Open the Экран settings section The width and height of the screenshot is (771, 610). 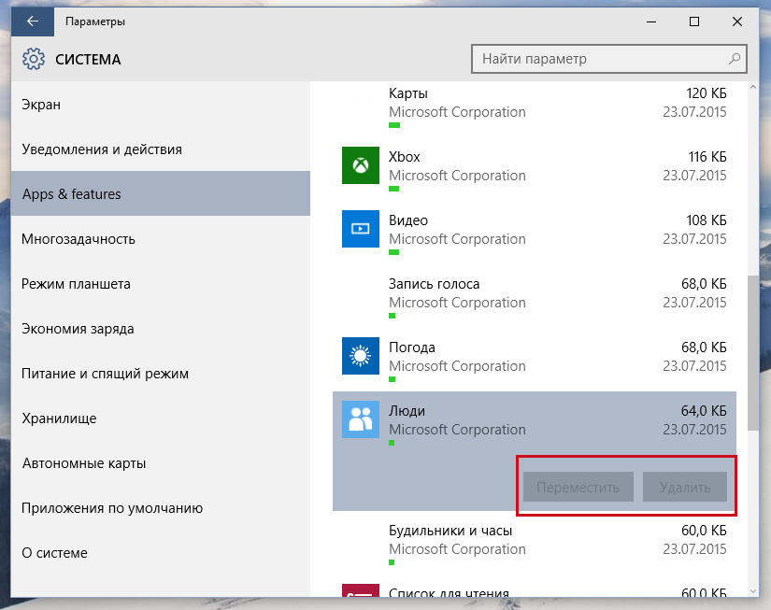(x=161, y=105)
